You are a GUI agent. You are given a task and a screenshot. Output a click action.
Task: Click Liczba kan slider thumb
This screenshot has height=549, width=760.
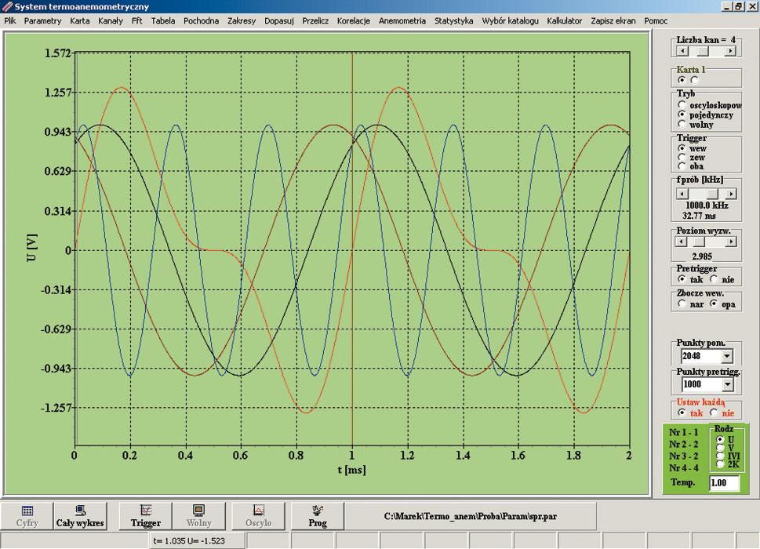pyautogui.click(x=703, y=51)
